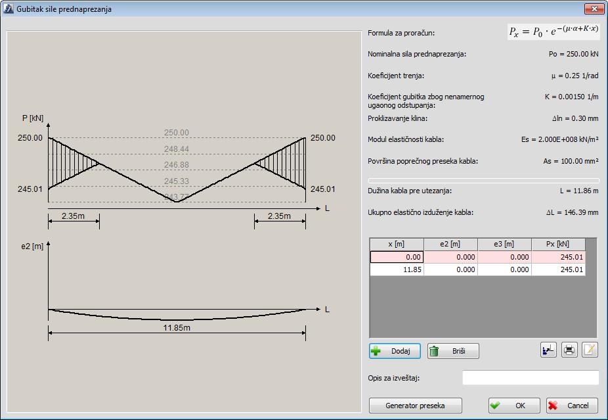
Task: Open Generator preseka
Action: coord(415,406)
